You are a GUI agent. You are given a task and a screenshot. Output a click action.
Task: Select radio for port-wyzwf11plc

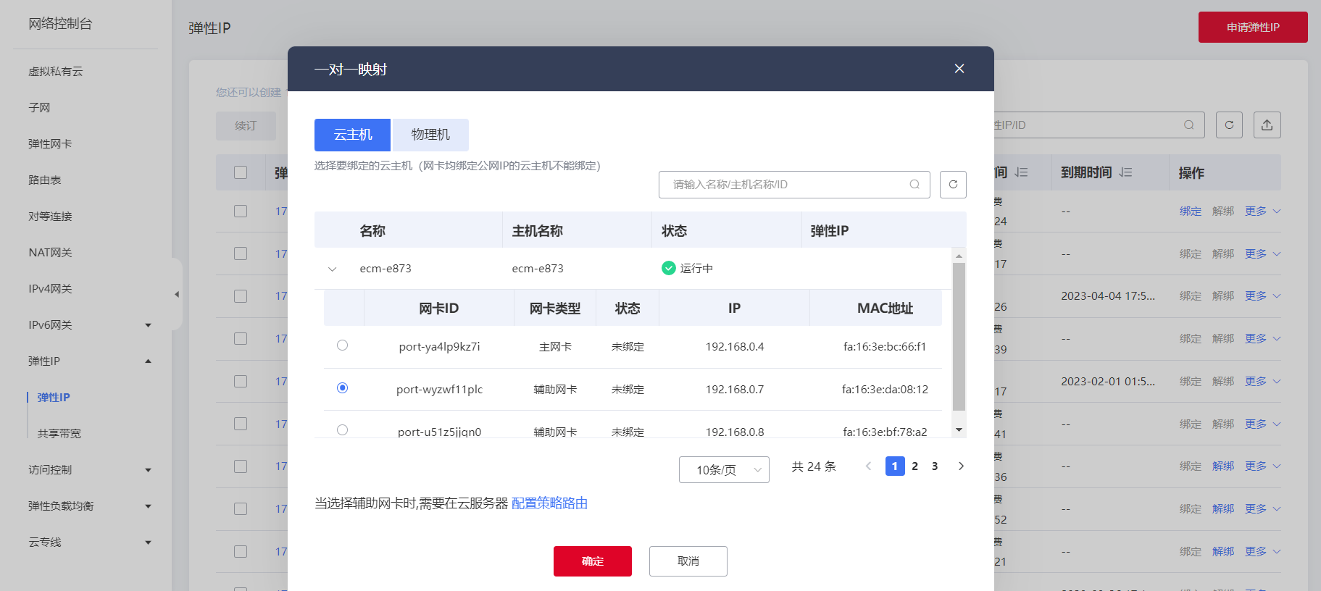(343, 388)
